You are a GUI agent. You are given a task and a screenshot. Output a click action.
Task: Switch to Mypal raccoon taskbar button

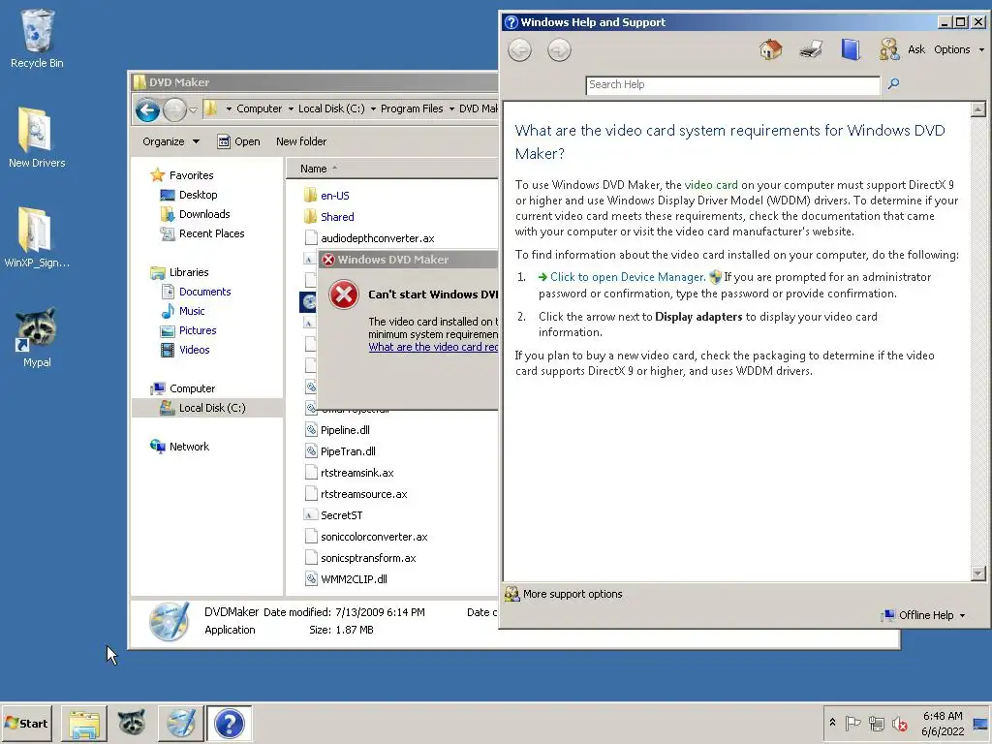[x=132, y=723]
